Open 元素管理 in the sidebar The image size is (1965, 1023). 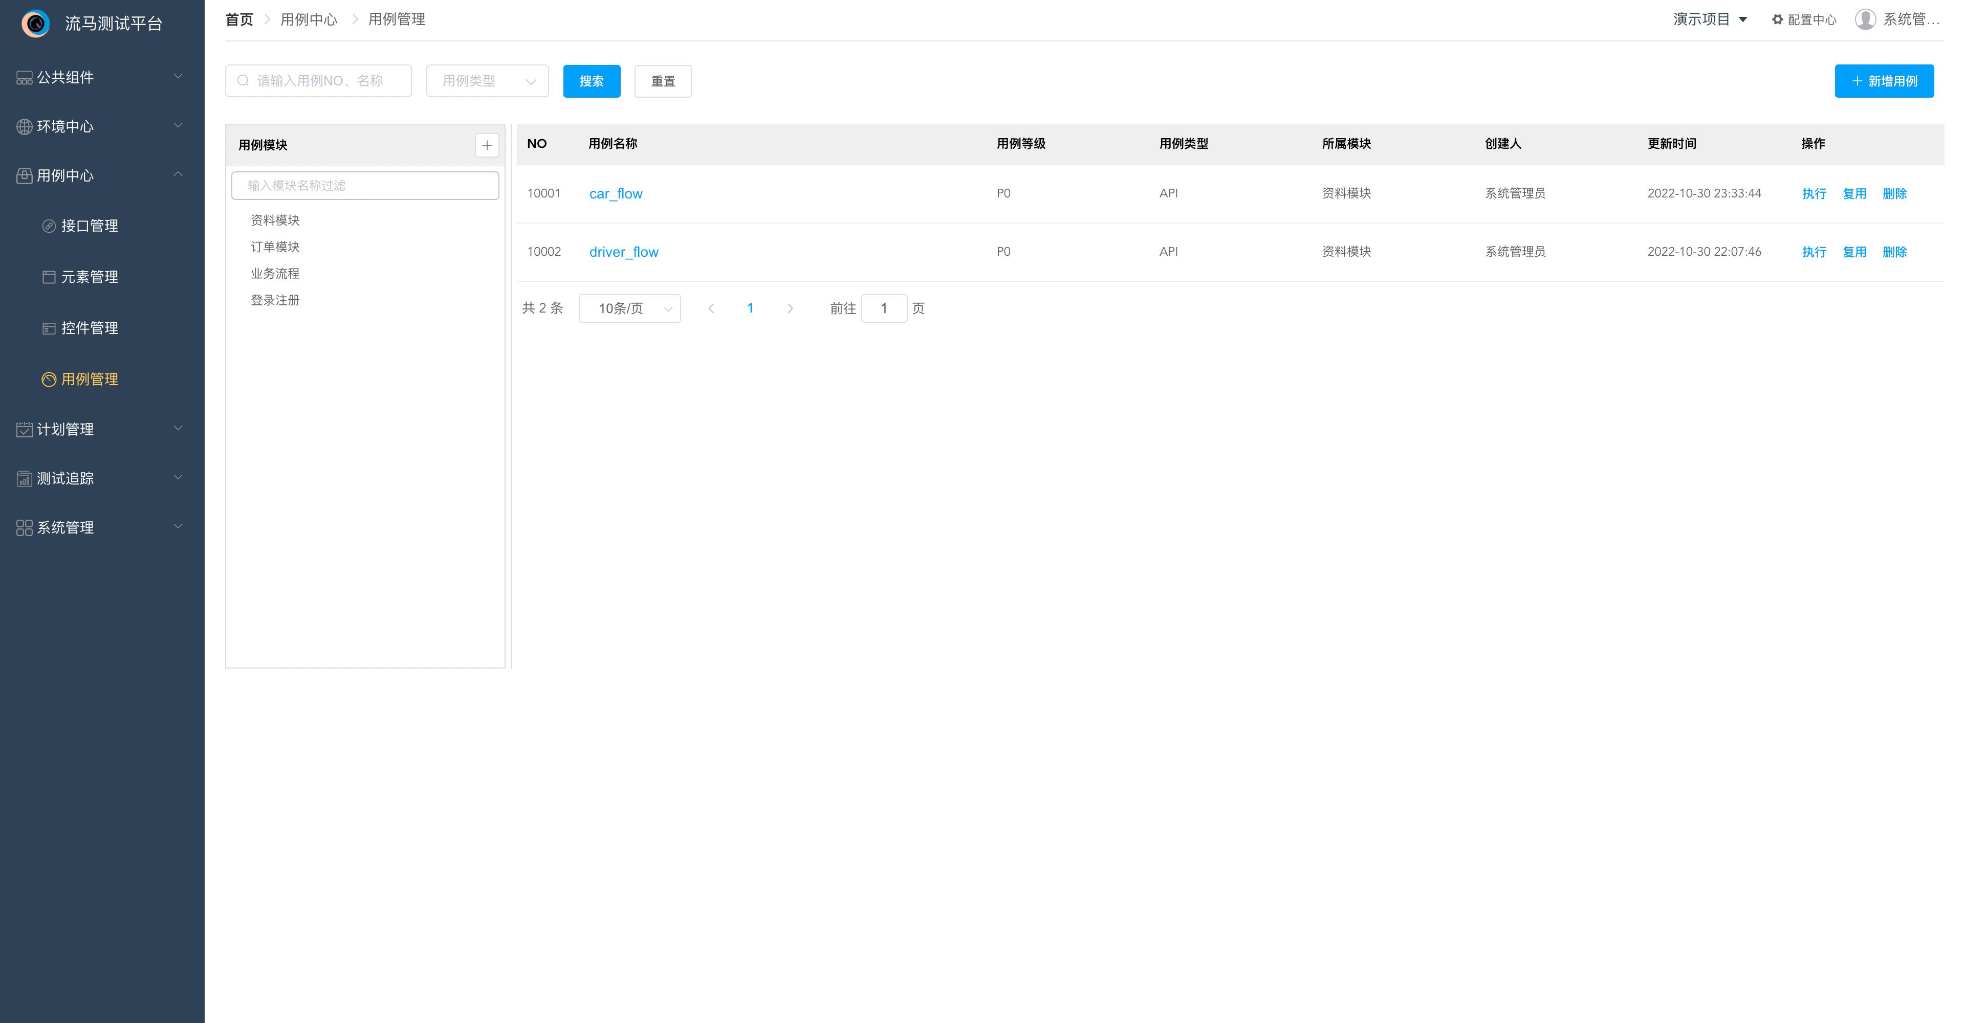click(89, 277)
